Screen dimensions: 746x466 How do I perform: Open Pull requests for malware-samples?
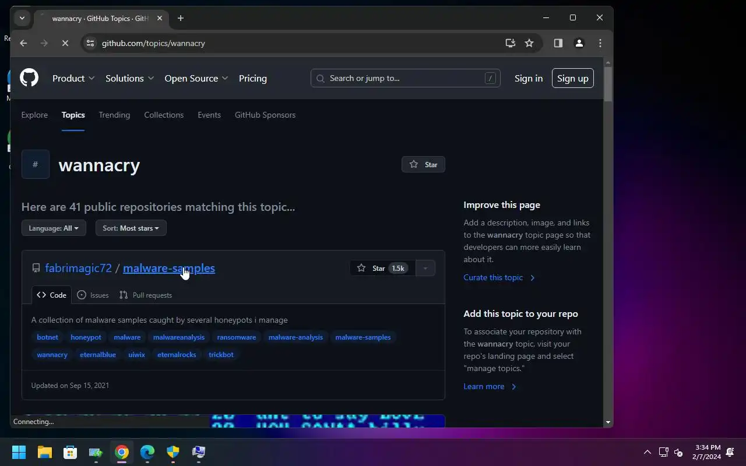pyautogui.click(x=146, y=295)
